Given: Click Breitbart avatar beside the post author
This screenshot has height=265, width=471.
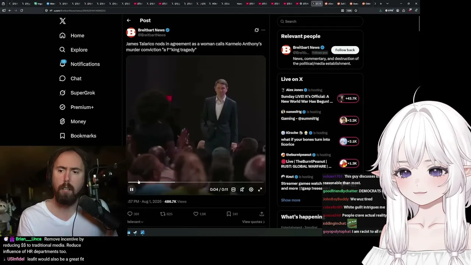Looking at the screenshot, I should tap(131, 32).
